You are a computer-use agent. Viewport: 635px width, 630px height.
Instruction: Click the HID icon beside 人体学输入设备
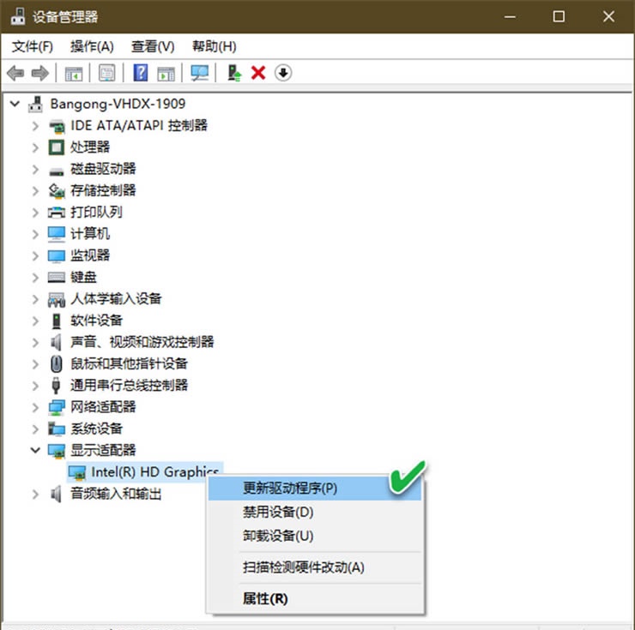tap(57, 299)
